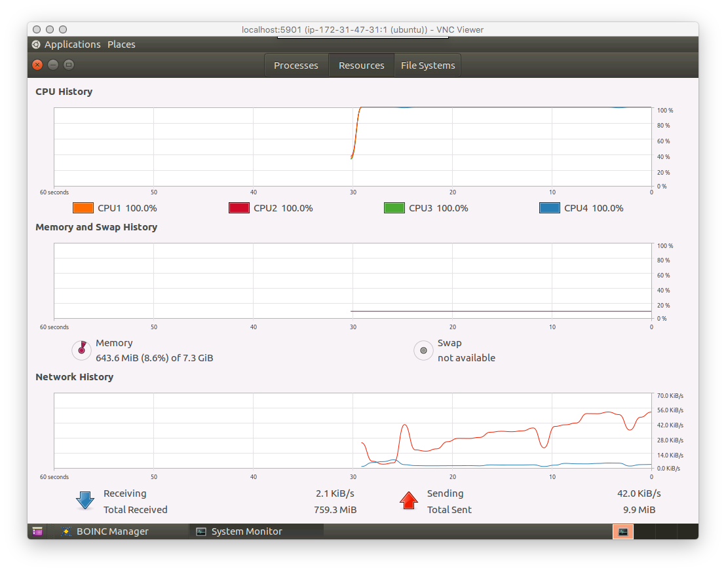This screenshot has width=726, height=572.
Task: Select the Resources tab
Action: point(361,65)
